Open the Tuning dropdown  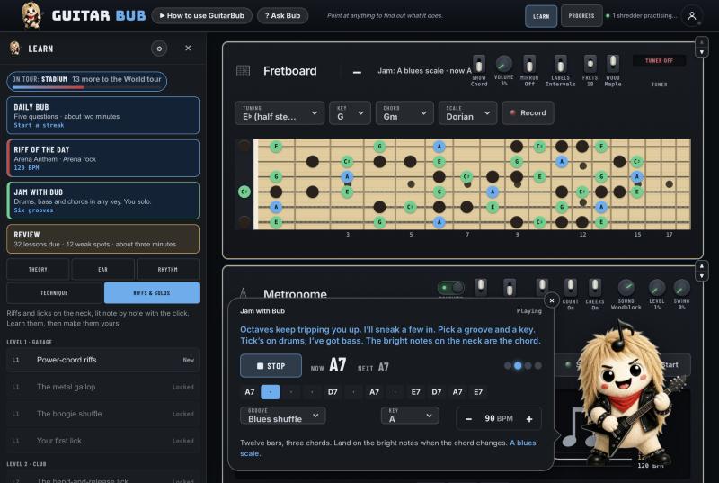[280, 112]
